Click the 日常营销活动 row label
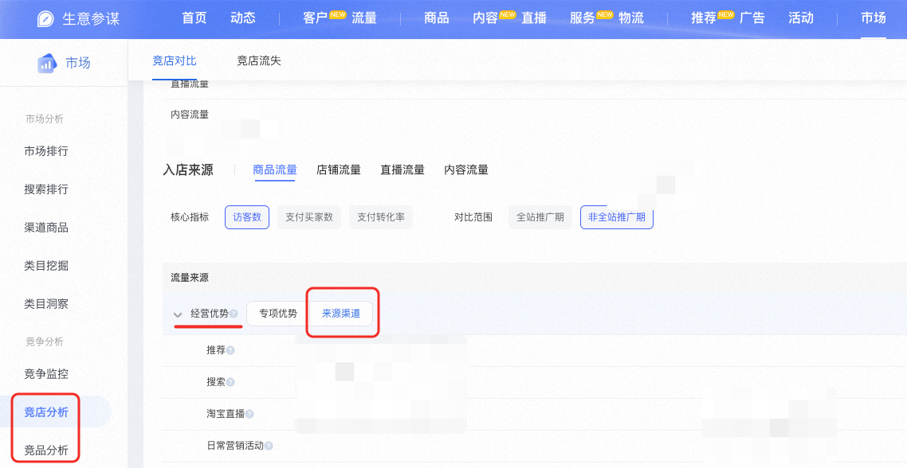This screenshot has height=468, width=907. pyautogui.click(x=235, y=446)
